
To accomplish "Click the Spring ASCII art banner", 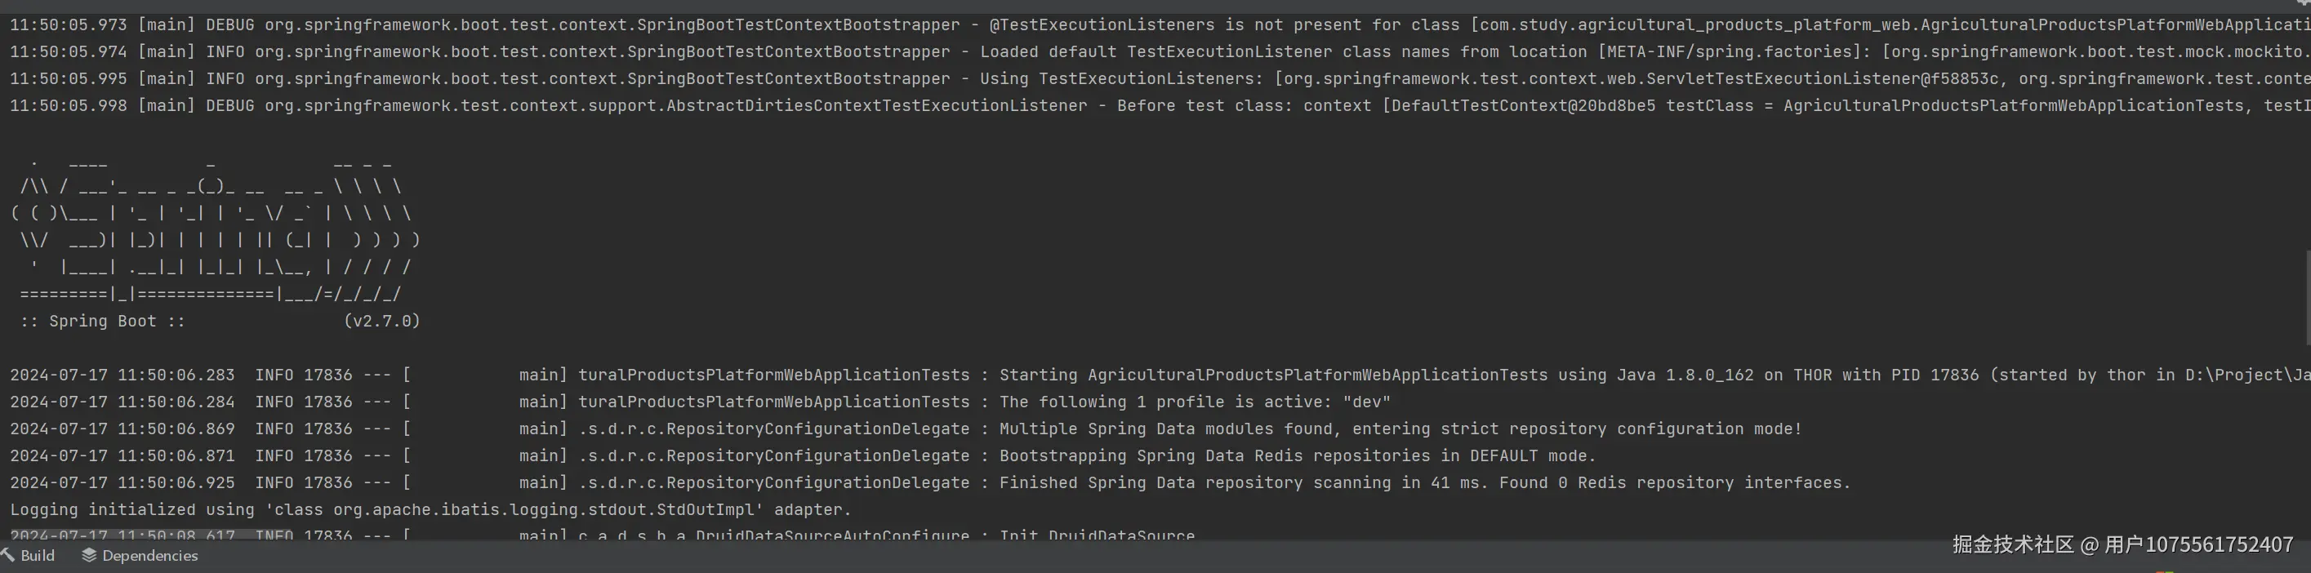I will 216,229.
